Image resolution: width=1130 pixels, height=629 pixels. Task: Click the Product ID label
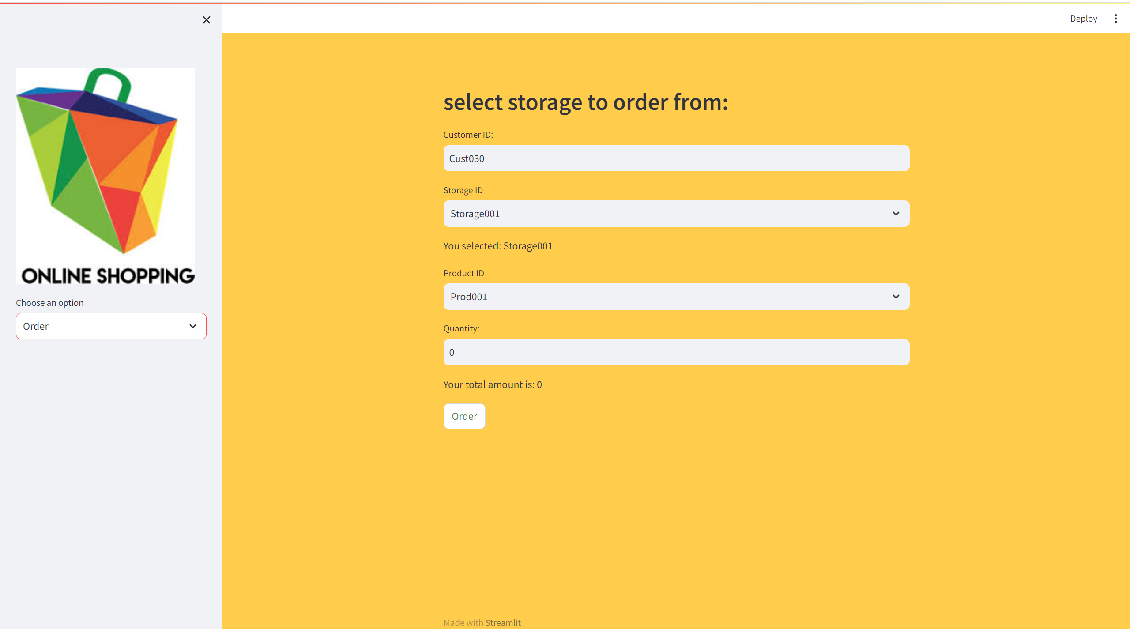point(463,273)
